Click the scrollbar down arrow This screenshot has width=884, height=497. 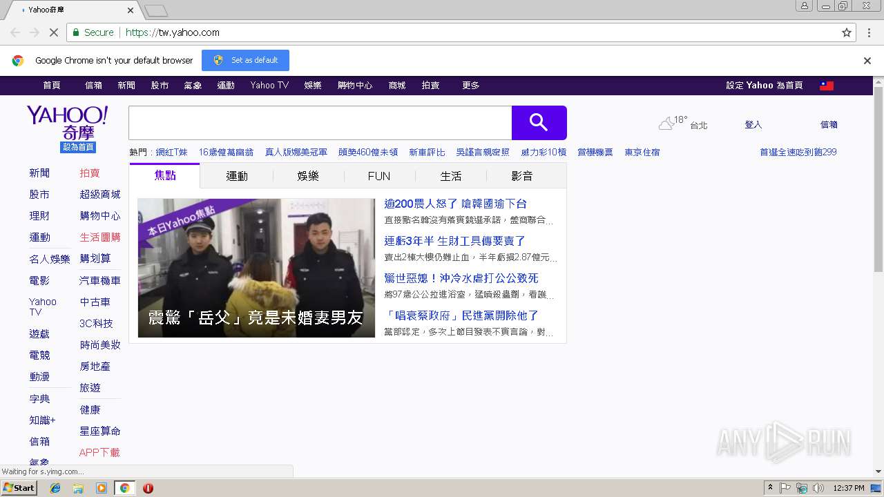(878, 471)
